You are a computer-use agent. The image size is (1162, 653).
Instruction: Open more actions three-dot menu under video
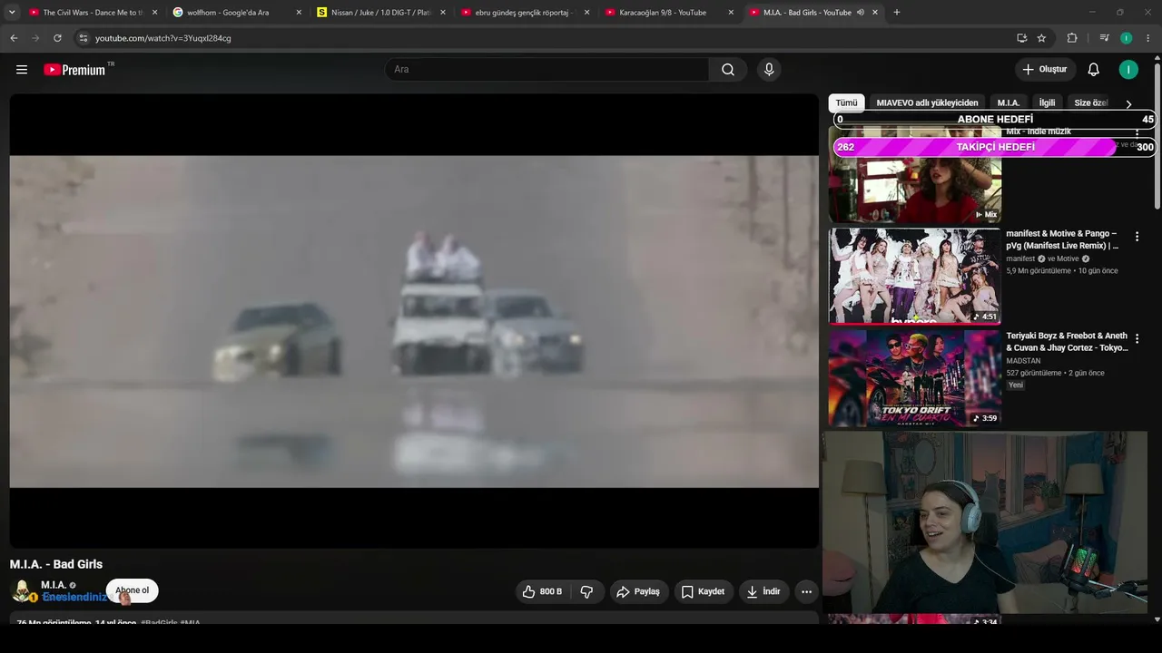(806, 591)
